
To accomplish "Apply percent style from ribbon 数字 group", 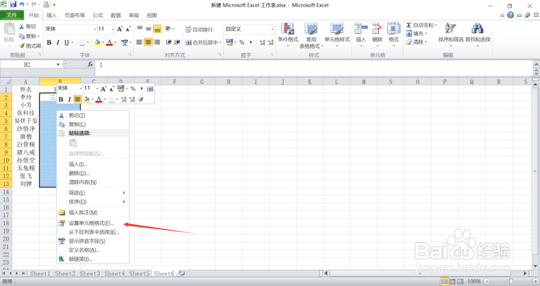I will point(242,43).
